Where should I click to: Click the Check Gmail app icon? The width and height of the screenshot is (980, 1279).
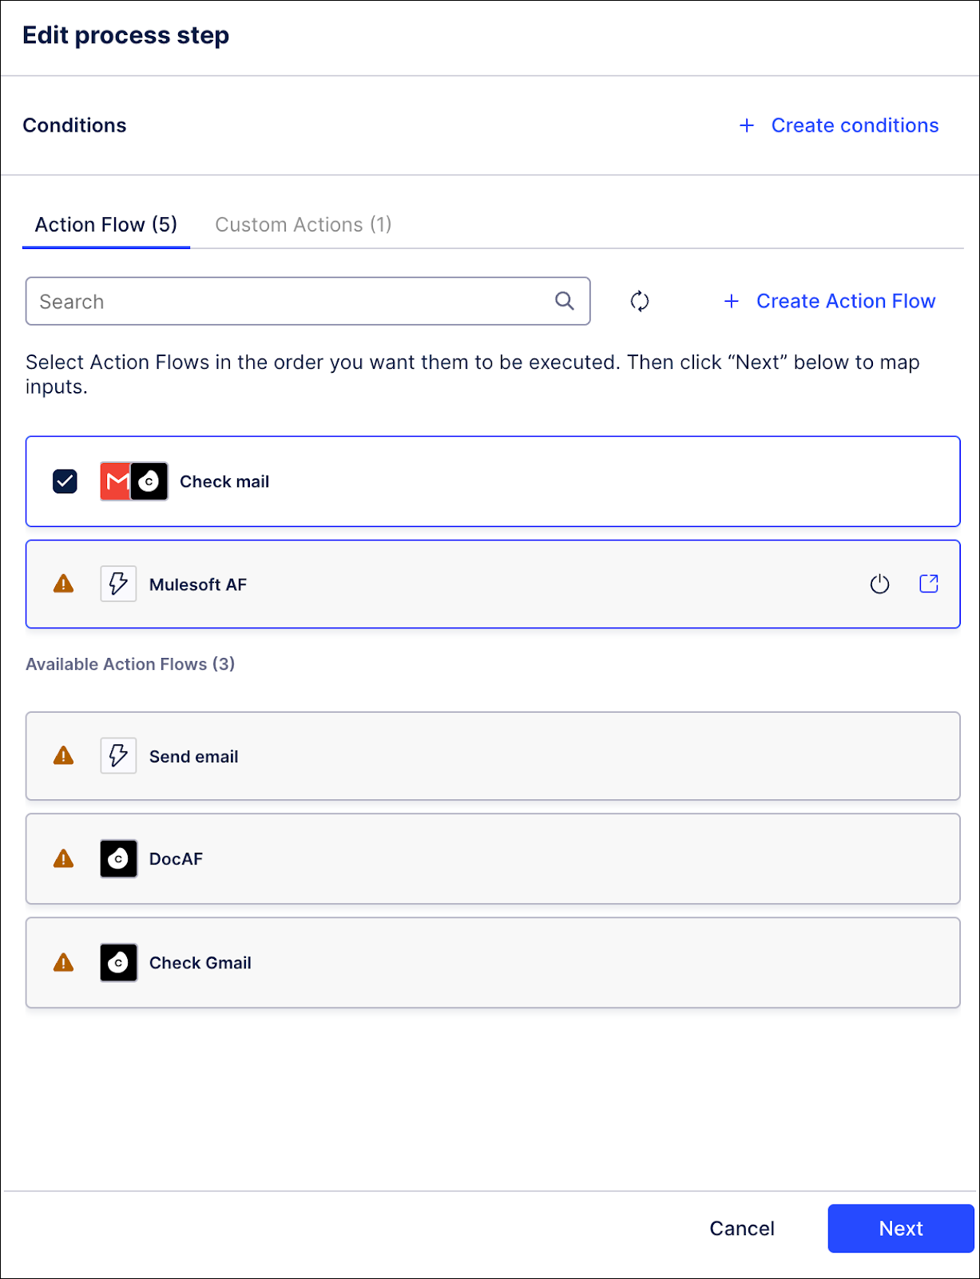tap(117, 962)
